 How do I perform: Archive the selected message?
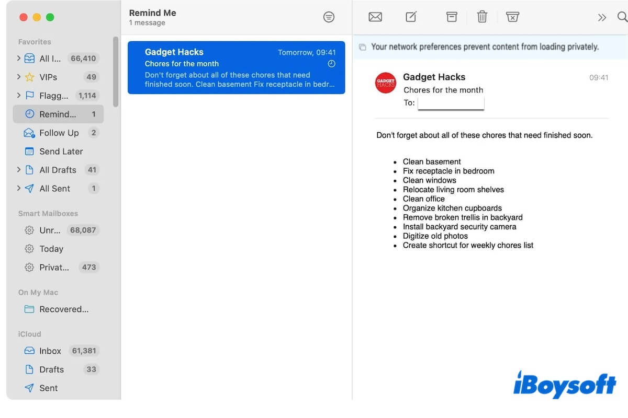click(x=452, y=17)
